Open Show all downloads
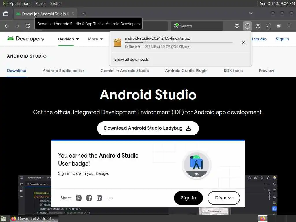Screen dimensions: 296x222 [132, 60]
